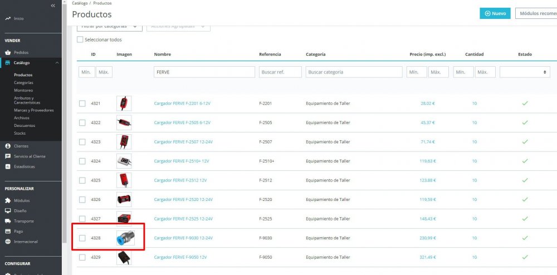Screen dimensions: 557x275
Task: Click the Servicio al Cliente chat icon
Action: (x=8, y=156)
